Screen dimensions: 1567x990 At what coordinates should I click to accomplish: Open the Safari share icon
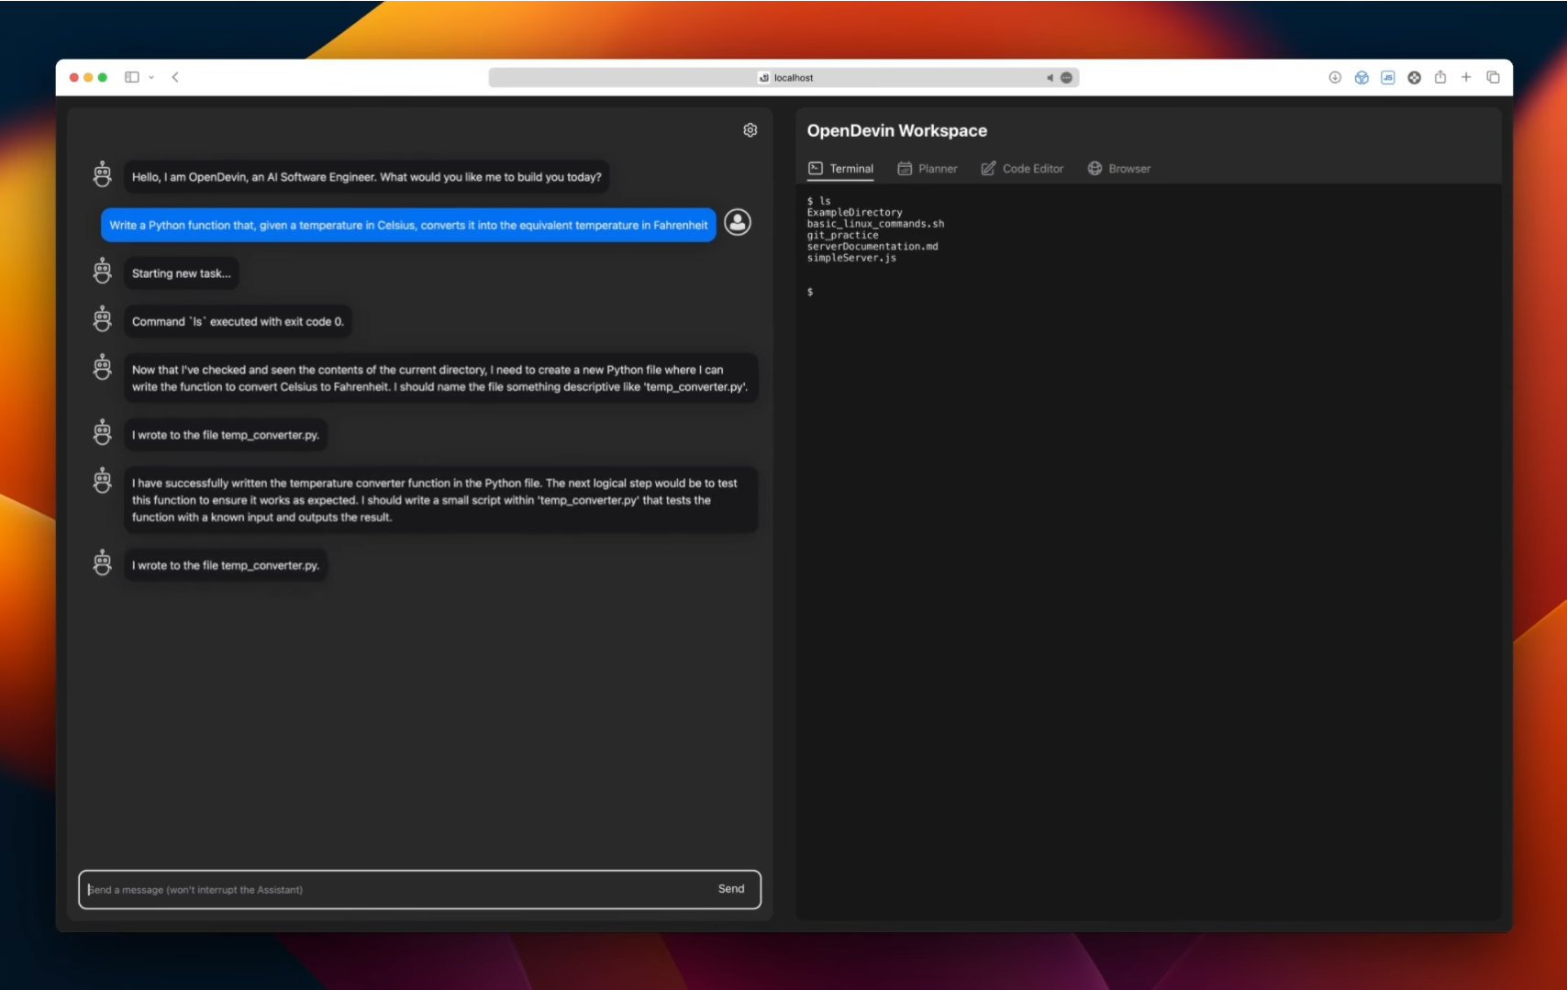1440,77
